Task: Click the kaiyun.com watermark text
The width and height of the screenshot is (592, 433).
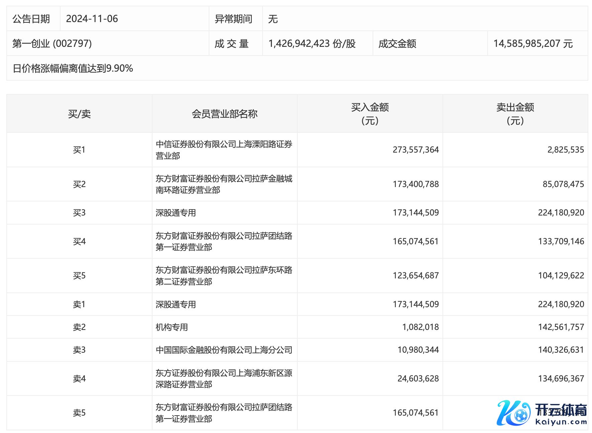Action: [x=561, y=422]
